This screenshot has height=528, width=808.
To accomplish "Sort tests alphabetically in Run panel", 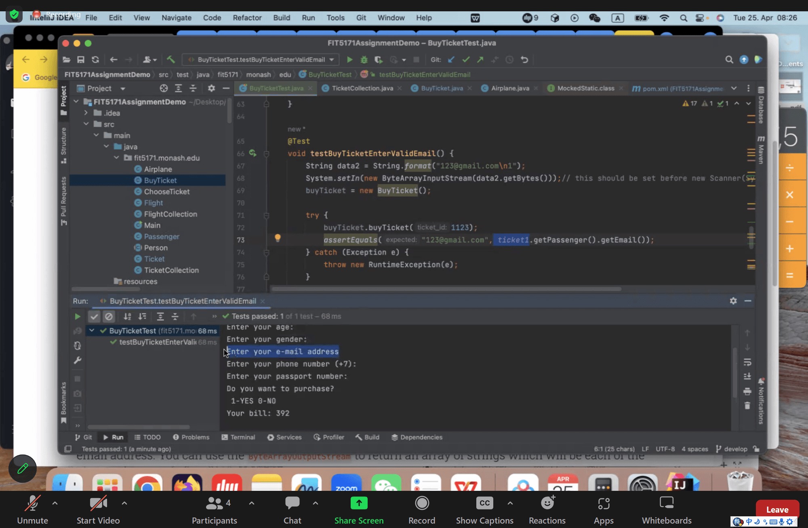I will pos(127,316).
